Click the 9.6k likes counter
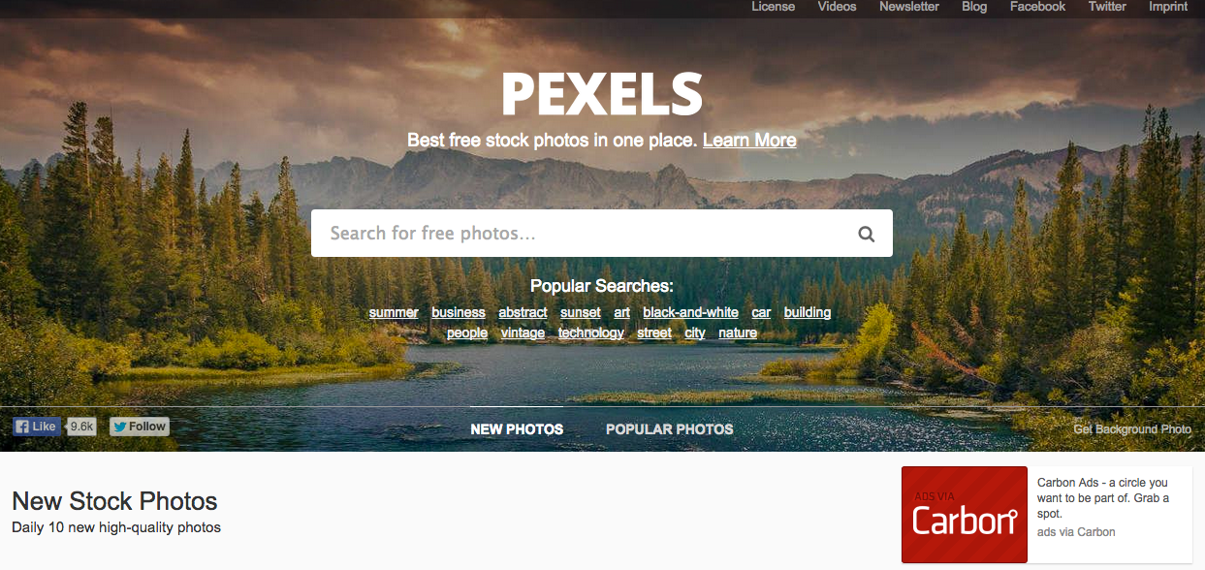This screenshot has height=570, width=1205. (82, 427)
